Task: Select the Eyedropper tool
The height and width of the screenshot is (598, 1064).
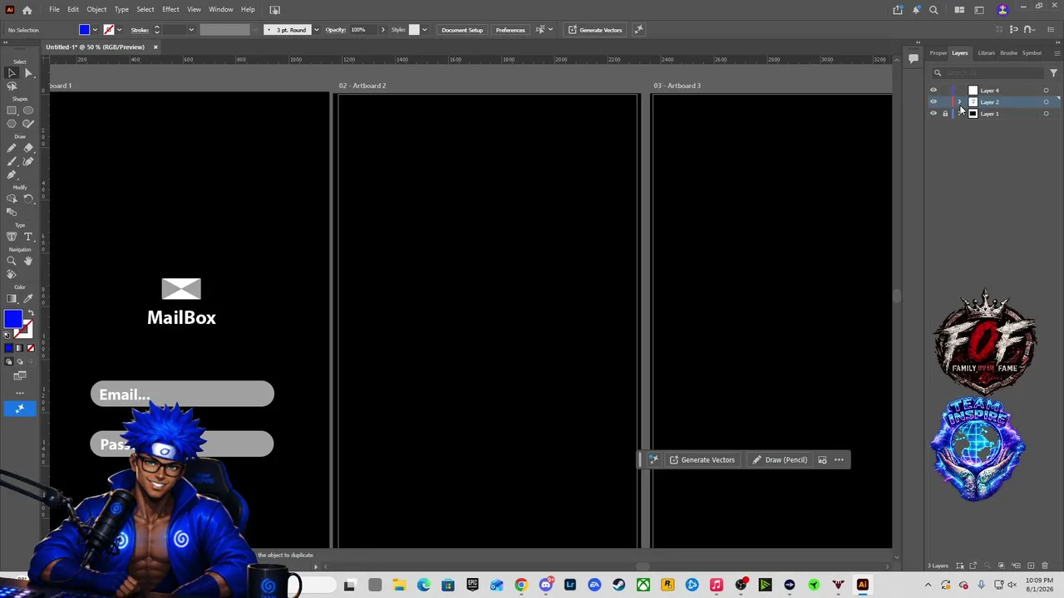Action: (28, 298)
